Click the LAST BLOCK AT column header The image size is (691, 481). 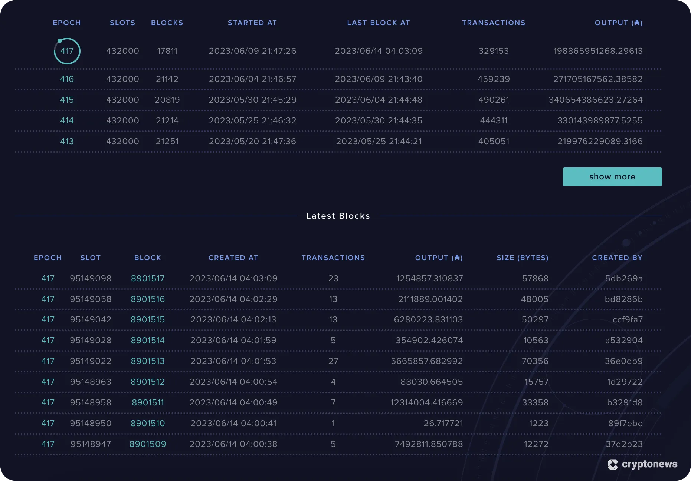tap(378, 23)
